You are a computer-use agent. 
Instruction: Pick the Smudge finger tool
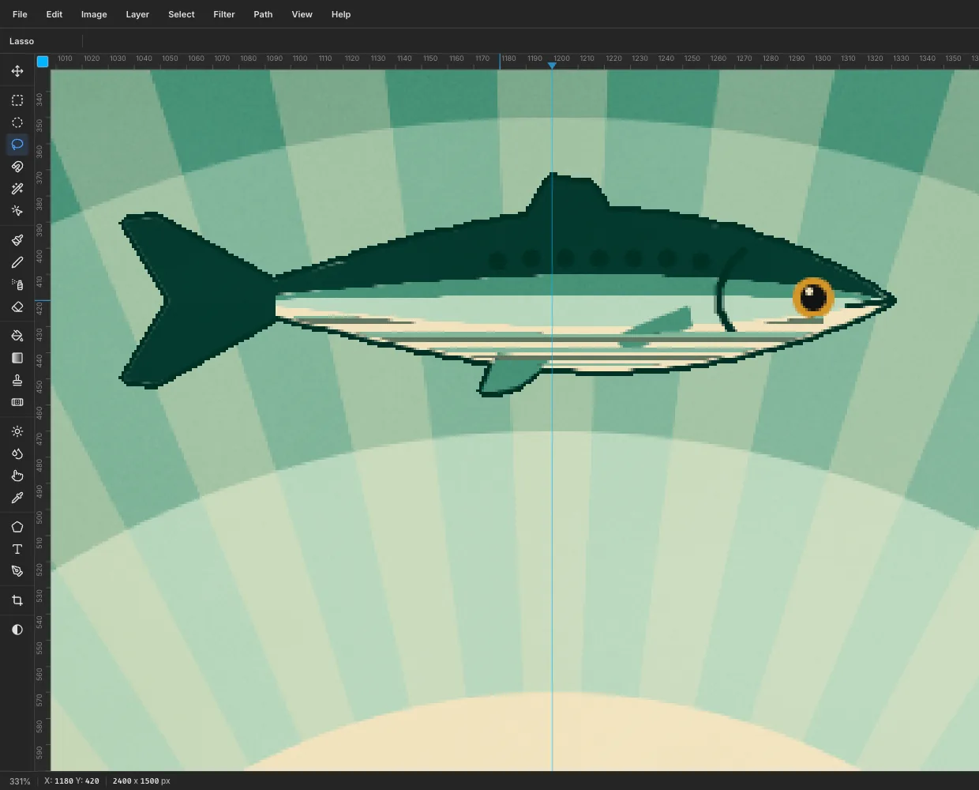click(x=17, y=476)
